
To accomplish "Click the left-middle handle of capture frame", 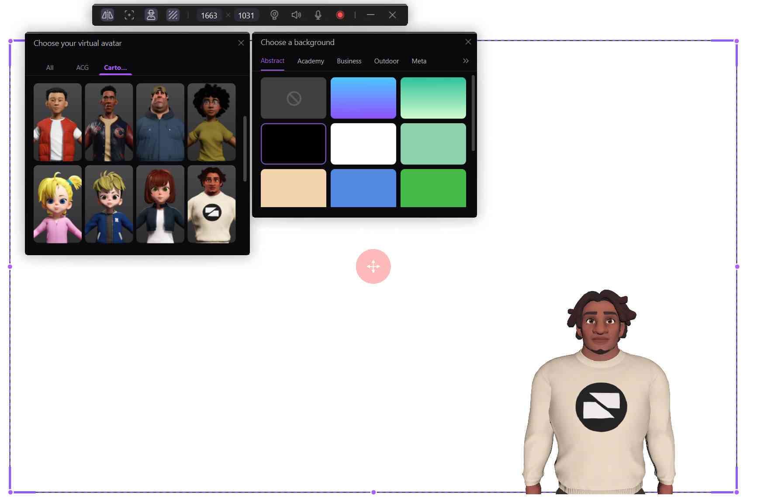I will tap(10, 267).
